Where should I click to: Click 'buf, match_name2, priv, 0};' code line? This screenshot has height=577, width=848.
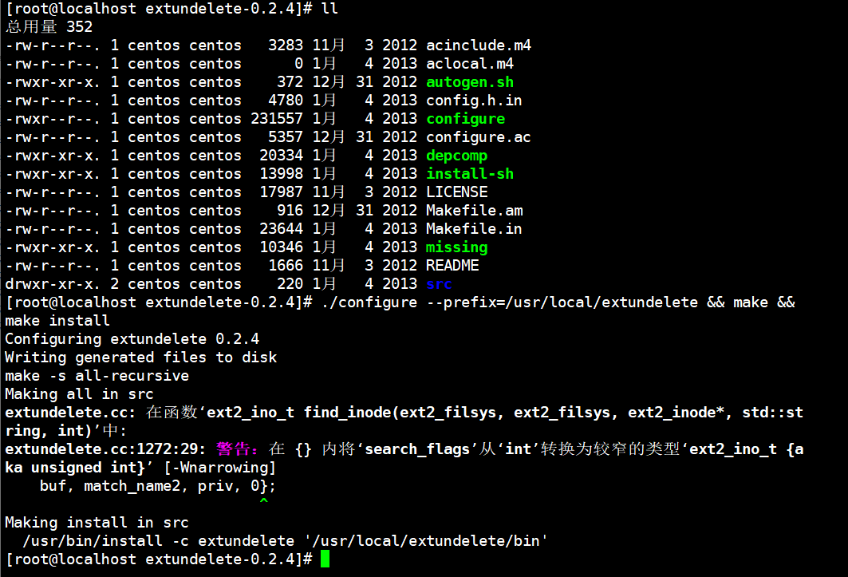[158, 486]
